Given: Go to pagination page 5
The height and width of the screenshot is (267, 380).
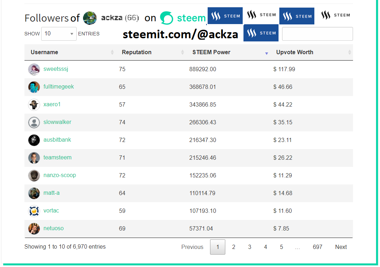Looking at the screenshot, I should 281,247.
